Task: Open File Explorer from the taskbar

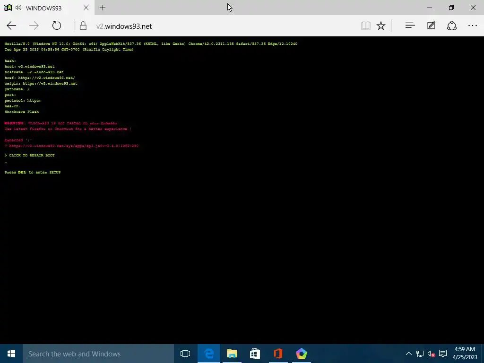Action: tap(232, 354)
